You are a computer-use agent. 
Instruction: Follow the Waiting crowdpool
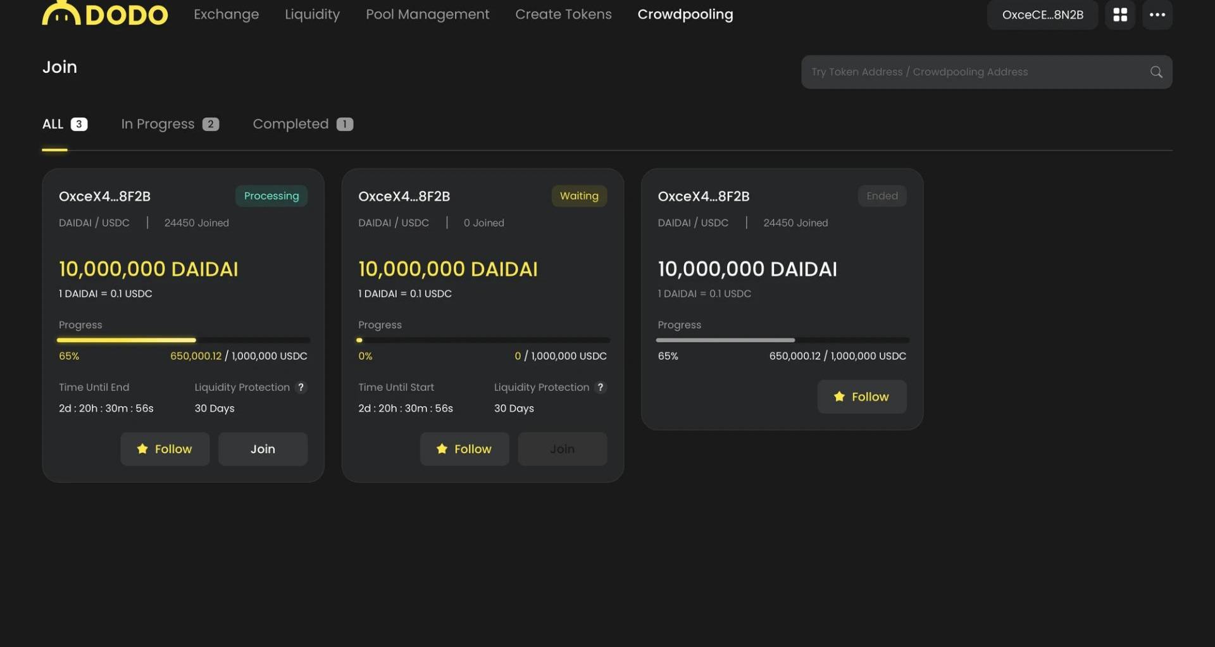click(464, 449)
